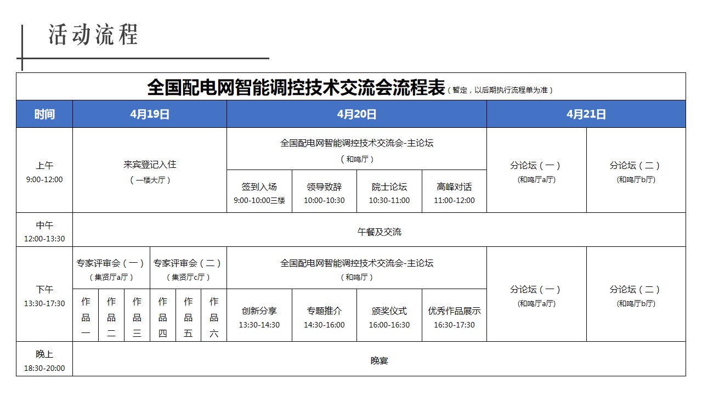Select the 院士论坛 10:30-11:00 cell

389,191
